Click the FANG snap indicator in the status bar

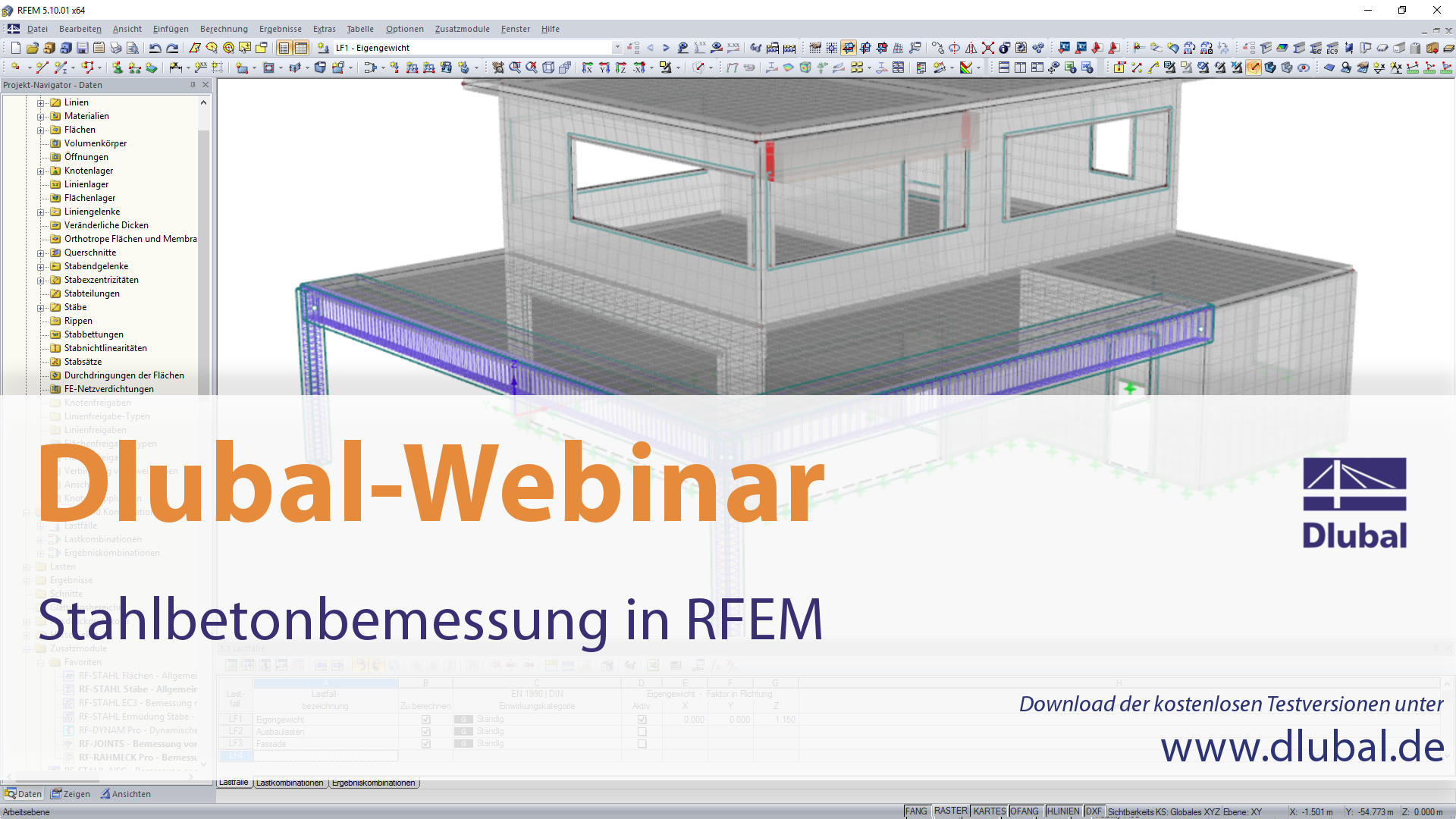click(916, 811)
